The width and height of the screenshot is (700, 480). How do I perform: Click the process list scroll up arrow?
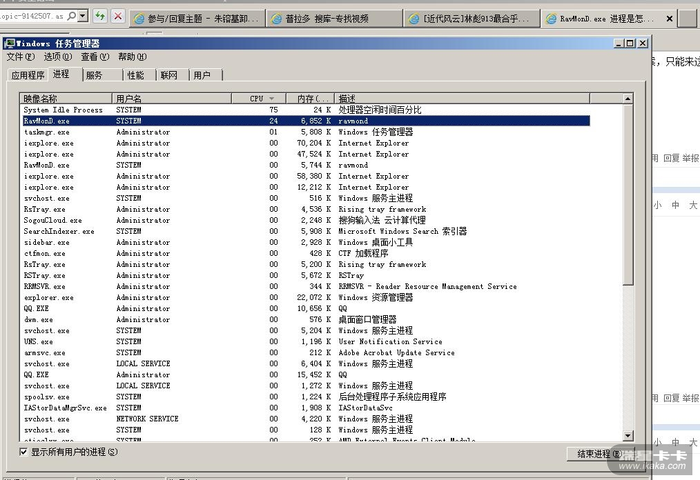pos(628,99)
